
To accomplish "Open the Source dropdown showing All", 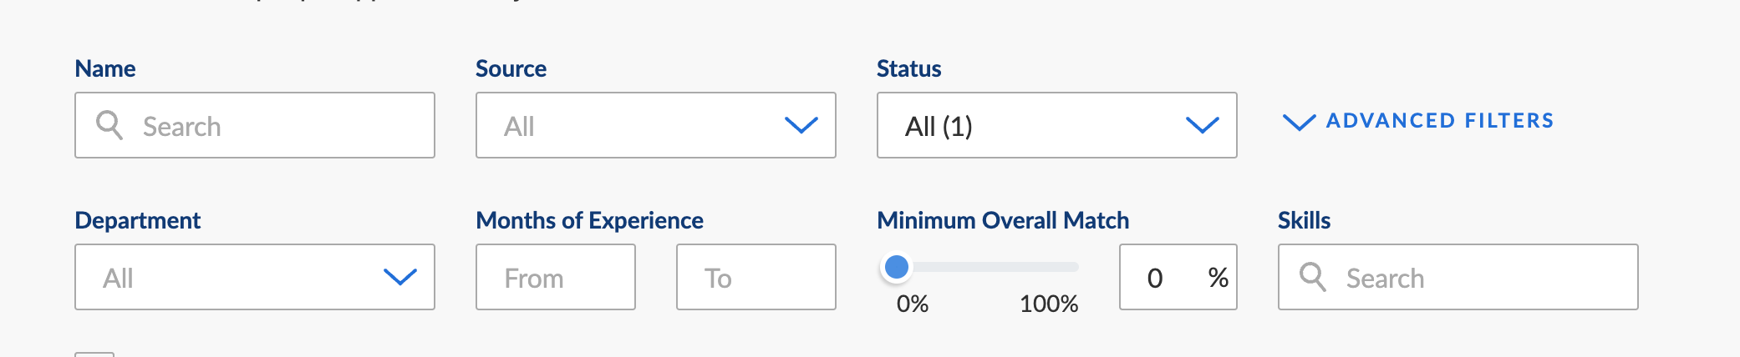I will (656, 125).
